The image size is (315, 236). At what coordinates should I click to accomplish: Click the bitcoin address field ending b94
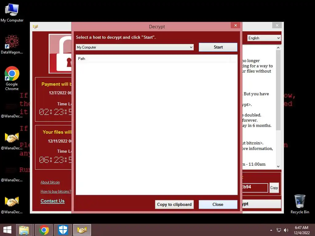(x=255, y=187)
